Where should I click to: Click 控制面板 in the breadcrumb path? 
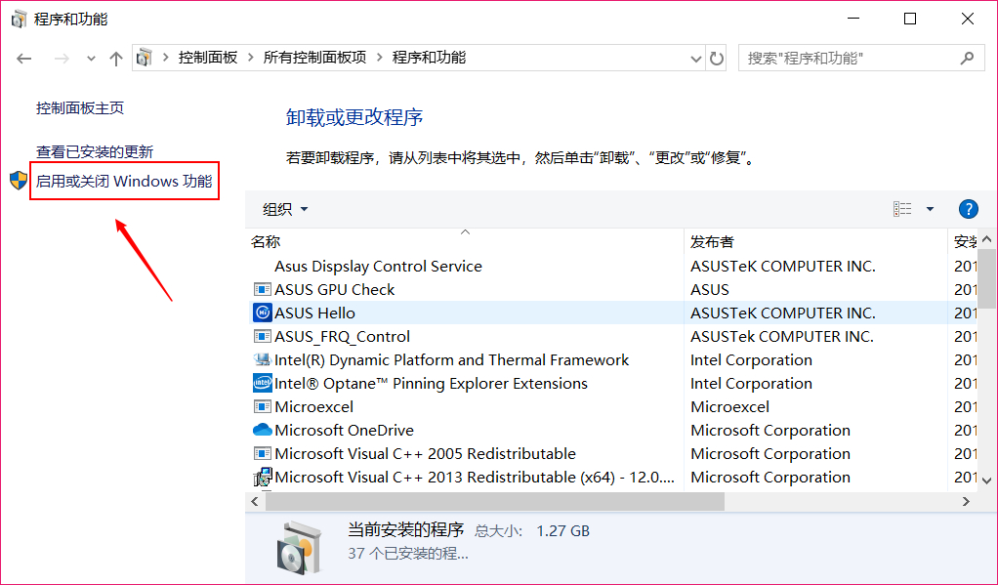208,58
